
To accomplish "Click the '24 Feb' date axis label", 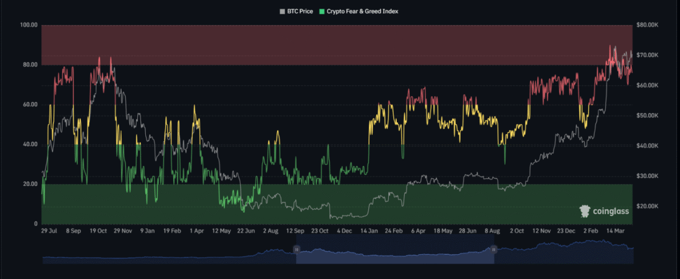I will point(394,231).
